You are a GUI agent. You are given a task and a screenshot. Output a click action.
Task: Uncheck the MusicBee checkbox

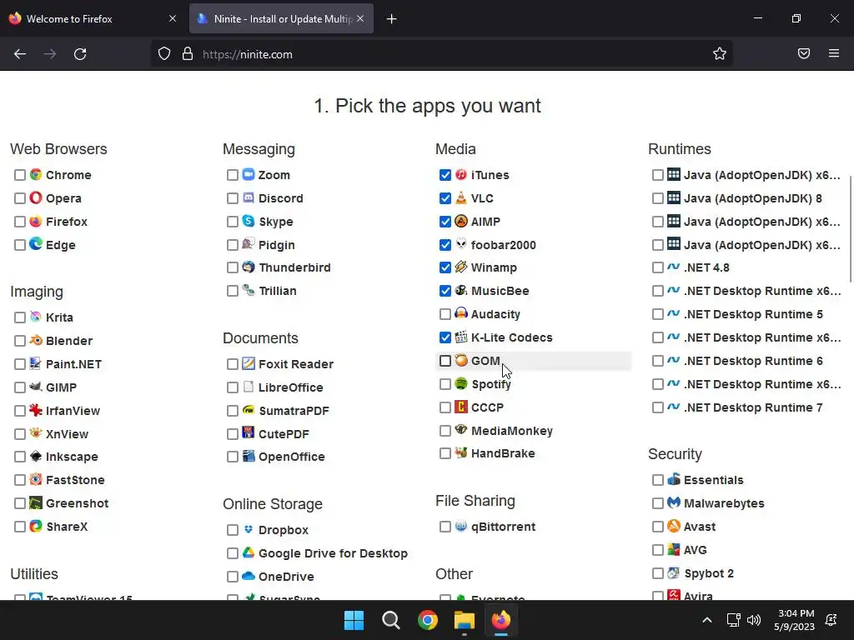point(445,291)
